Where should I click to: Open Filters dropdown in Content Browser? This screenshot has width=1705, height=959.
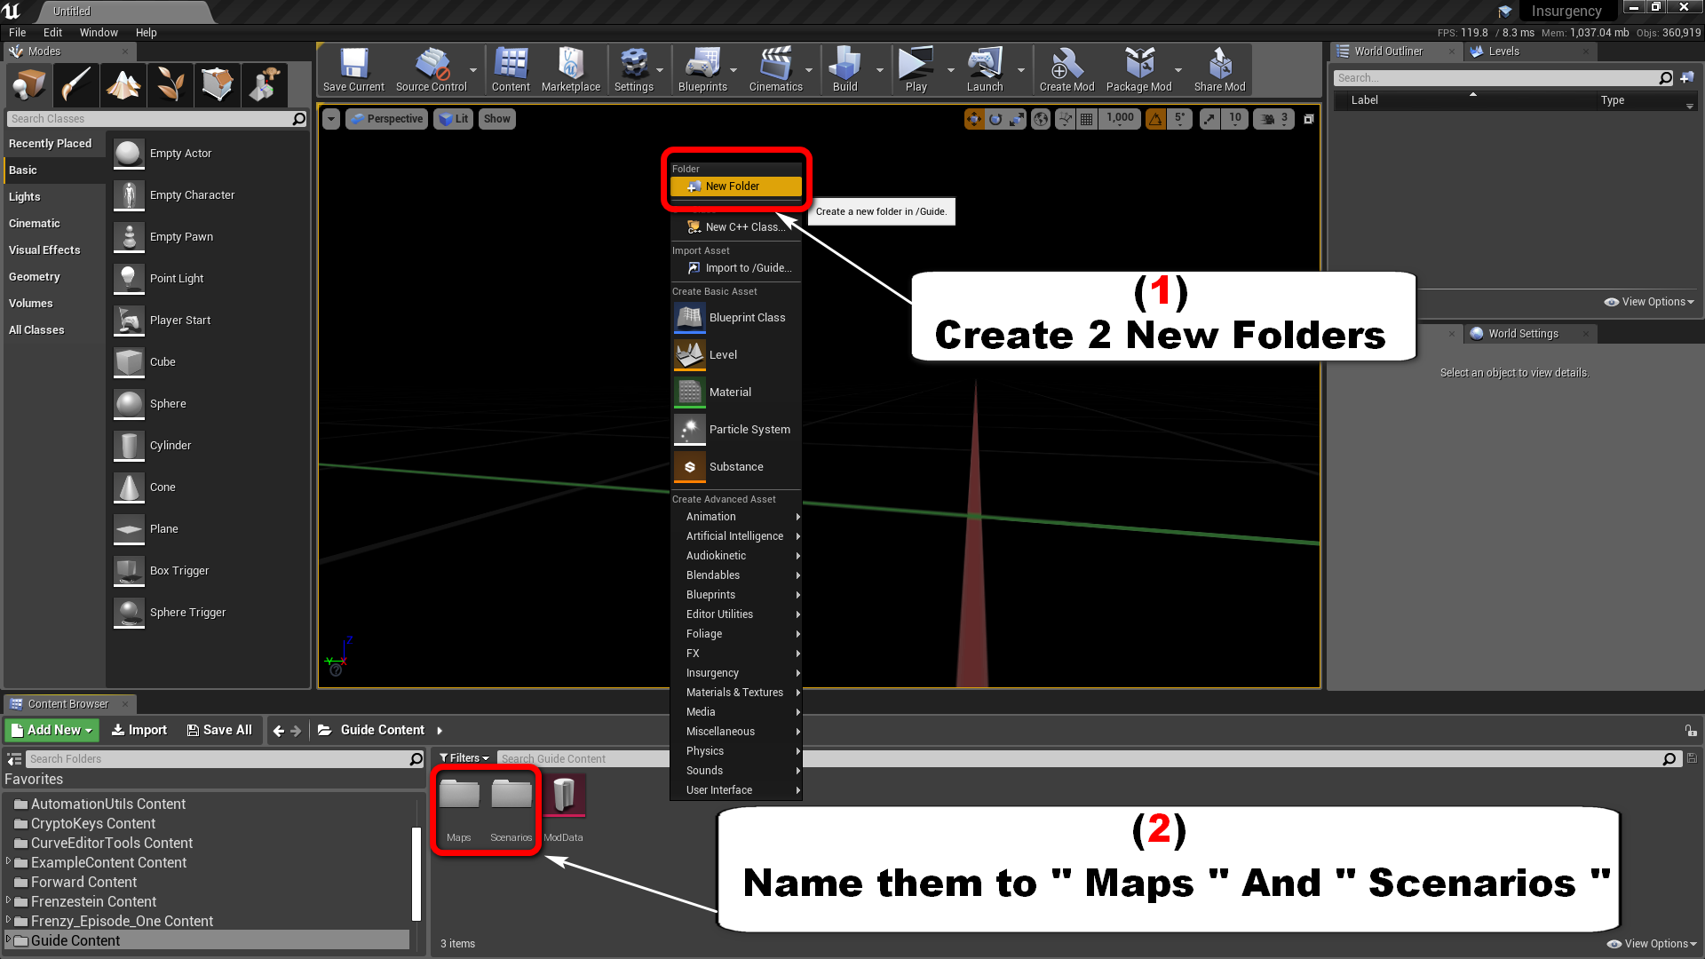point(464,758)
